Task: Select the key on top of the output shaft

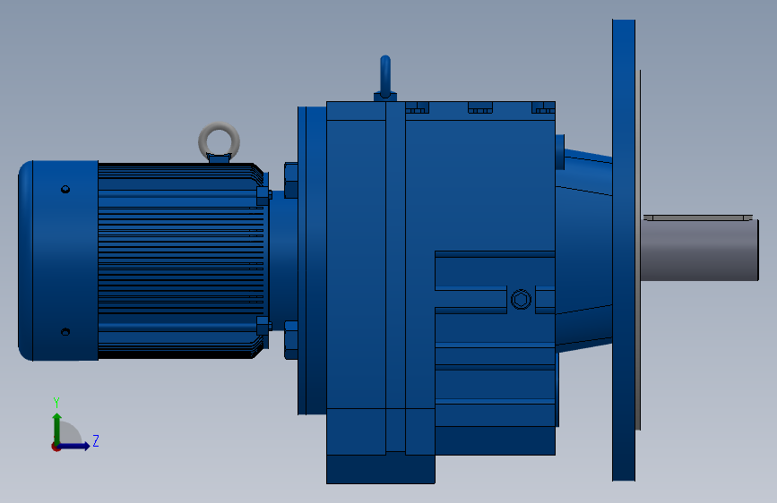Action: tap(698, 217)
